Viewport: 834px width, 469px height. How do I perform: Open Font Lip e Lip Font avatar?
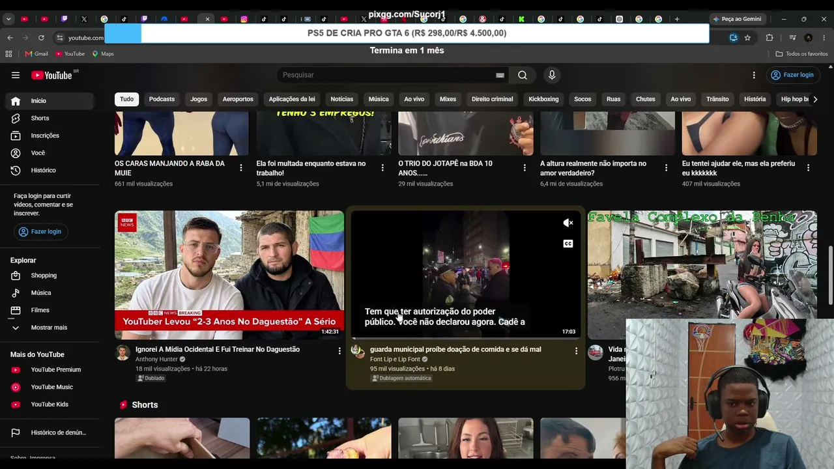(x=358, y=352)
